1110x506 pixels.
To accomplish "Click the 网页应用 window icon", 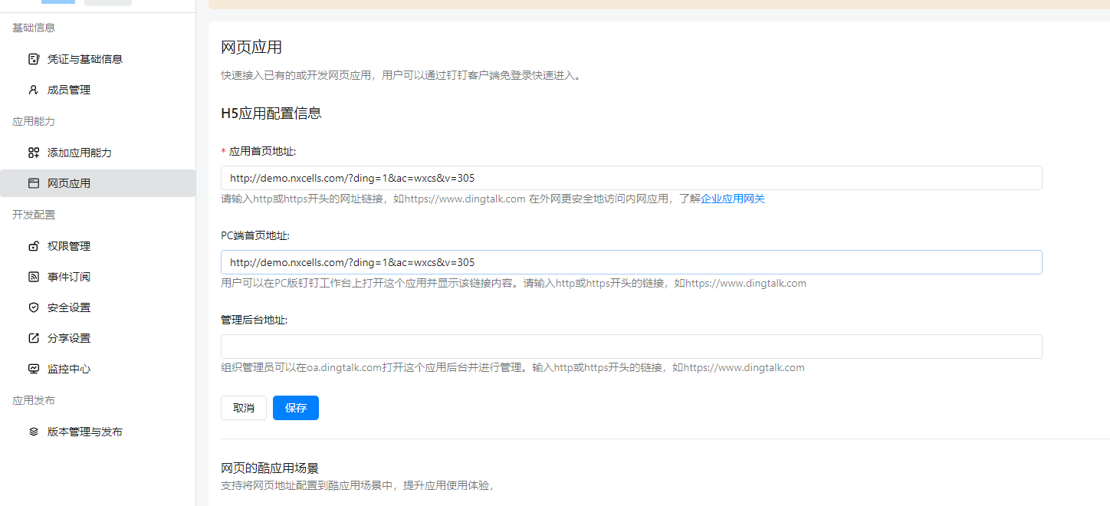I will (x=33, y=183).
